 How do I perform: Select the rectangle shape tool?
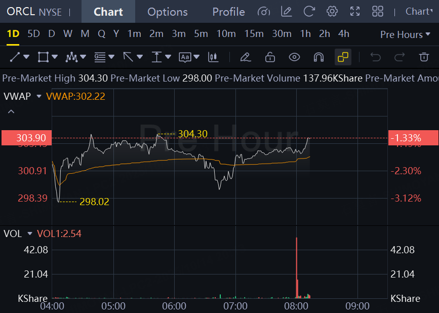(43, 57)
